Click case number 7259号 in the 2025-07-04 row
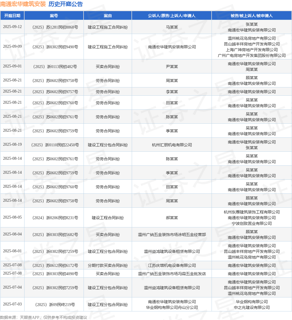This screenshot has width=292, height=320. pos(55,288)
